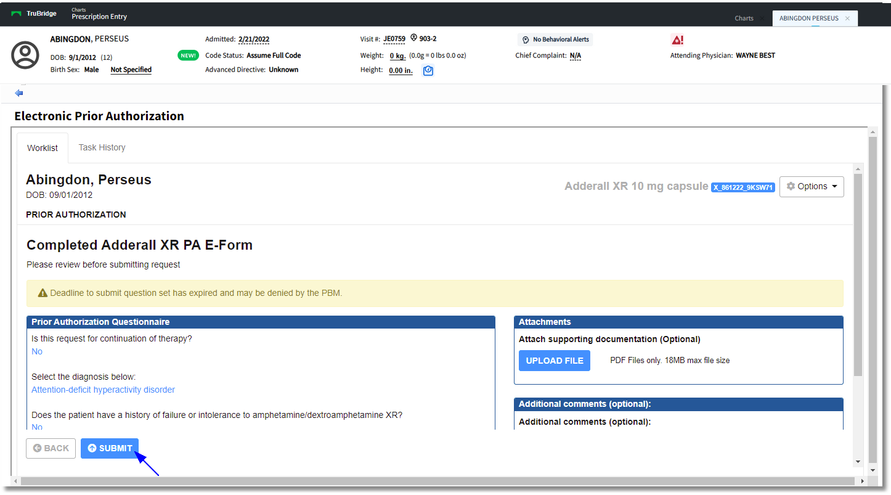Click the Advanced Directive 'Unknown' value
Image resolution: width=891 pixels, height=495 pixels.
[x=283, y=70]
